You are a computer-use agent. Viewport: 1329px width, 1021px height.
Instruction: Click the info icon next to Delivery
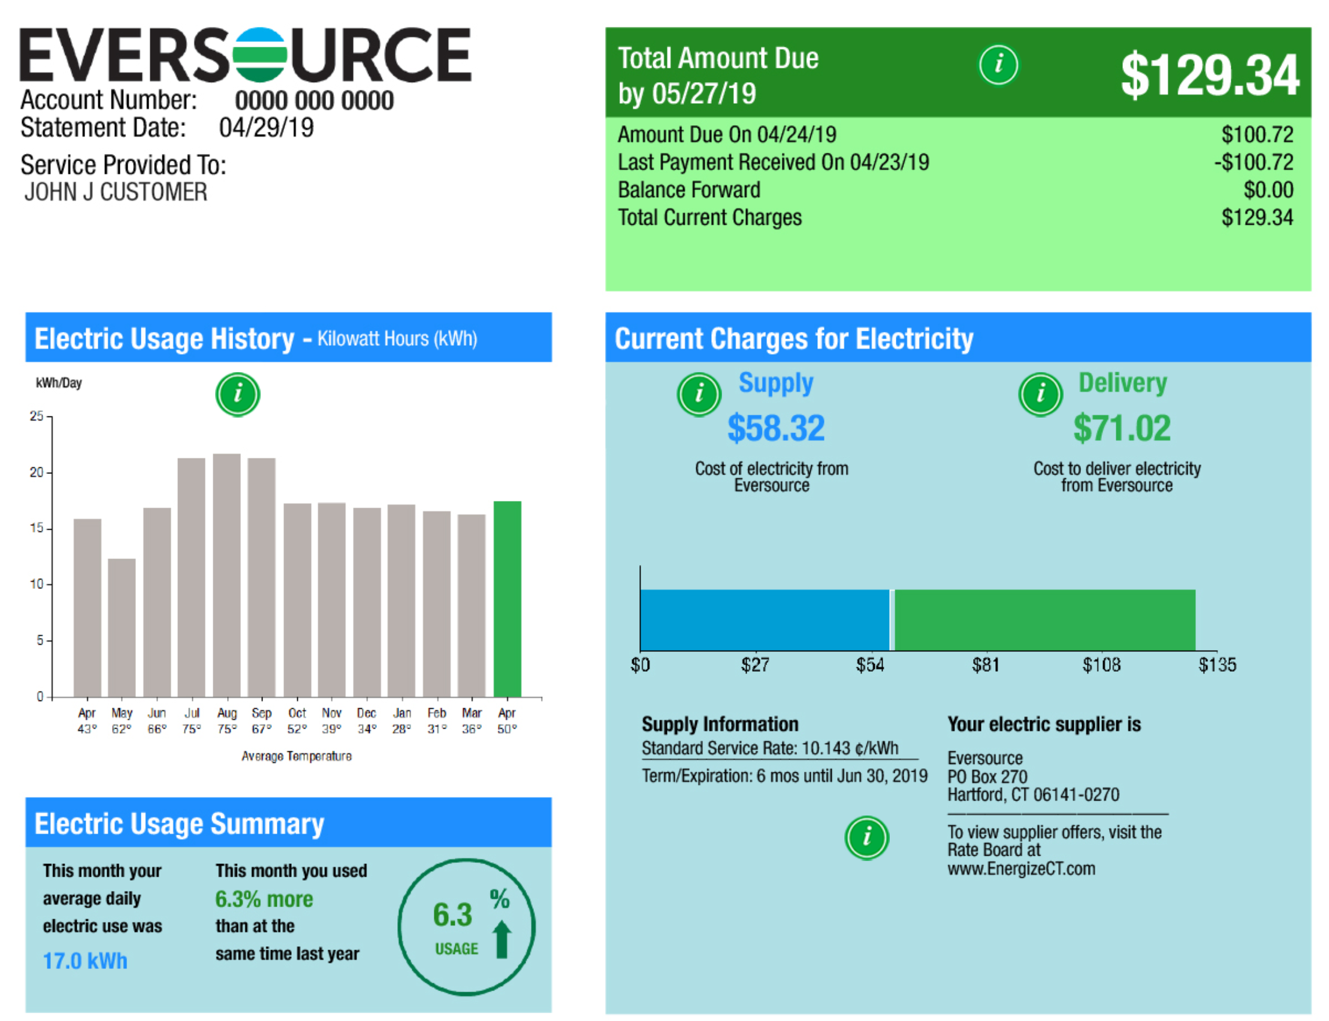click(x=1040, y=394)
